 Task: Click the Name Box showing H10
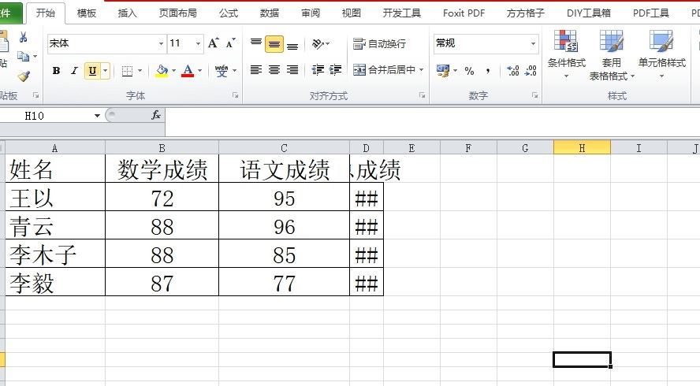pos(45,116)
